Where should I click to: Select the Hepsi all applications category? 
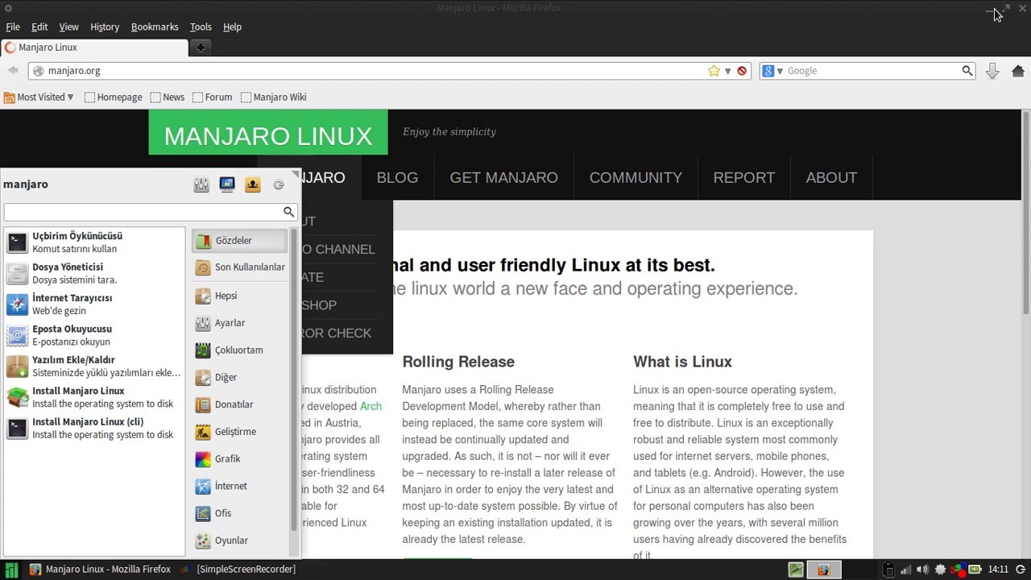[239, 296]
